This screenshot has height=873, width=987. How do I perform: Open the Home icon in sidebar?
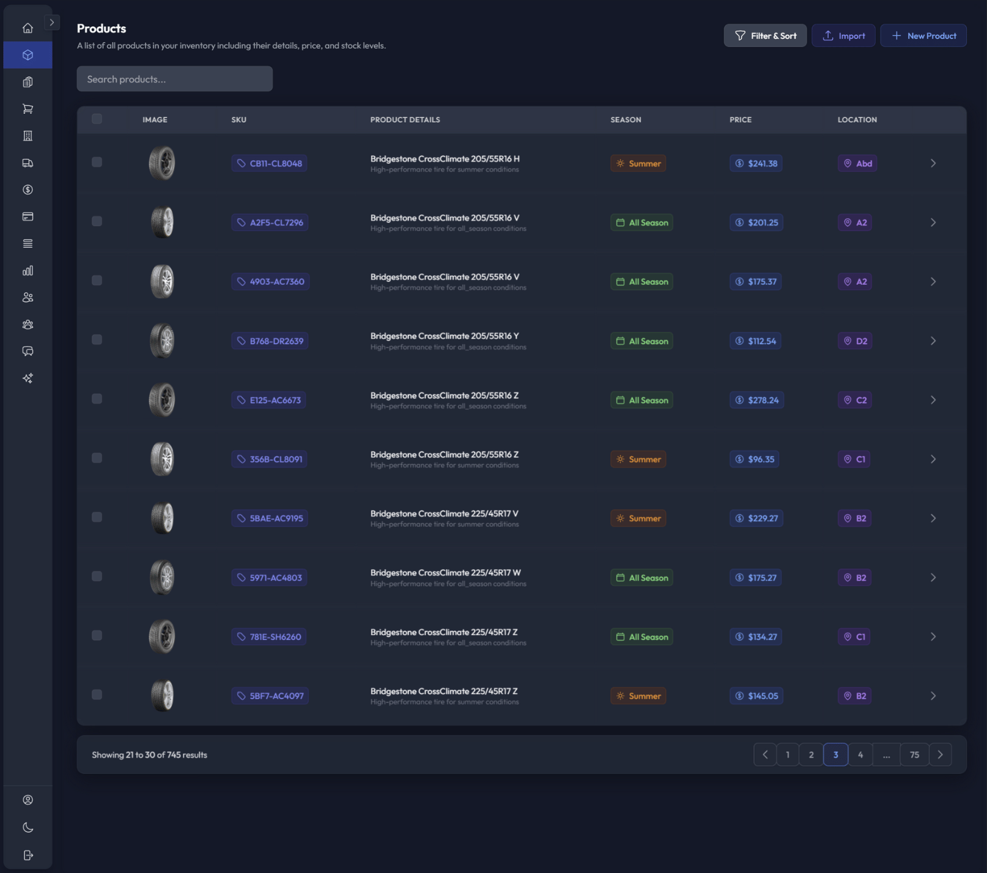pyautogui.click(x=28, y=28)
